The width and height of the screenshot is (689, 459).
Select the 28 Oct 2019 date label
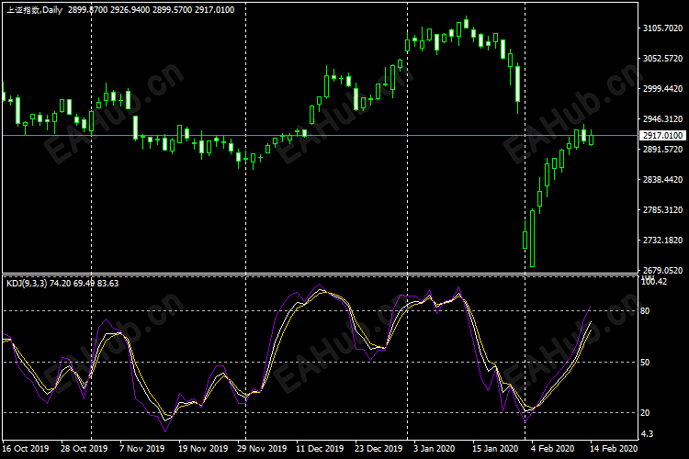[84, 449]
